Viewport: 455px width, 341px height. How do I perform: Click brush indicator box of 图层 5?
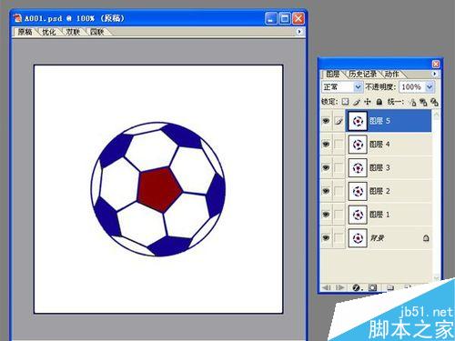pos(339,121)
